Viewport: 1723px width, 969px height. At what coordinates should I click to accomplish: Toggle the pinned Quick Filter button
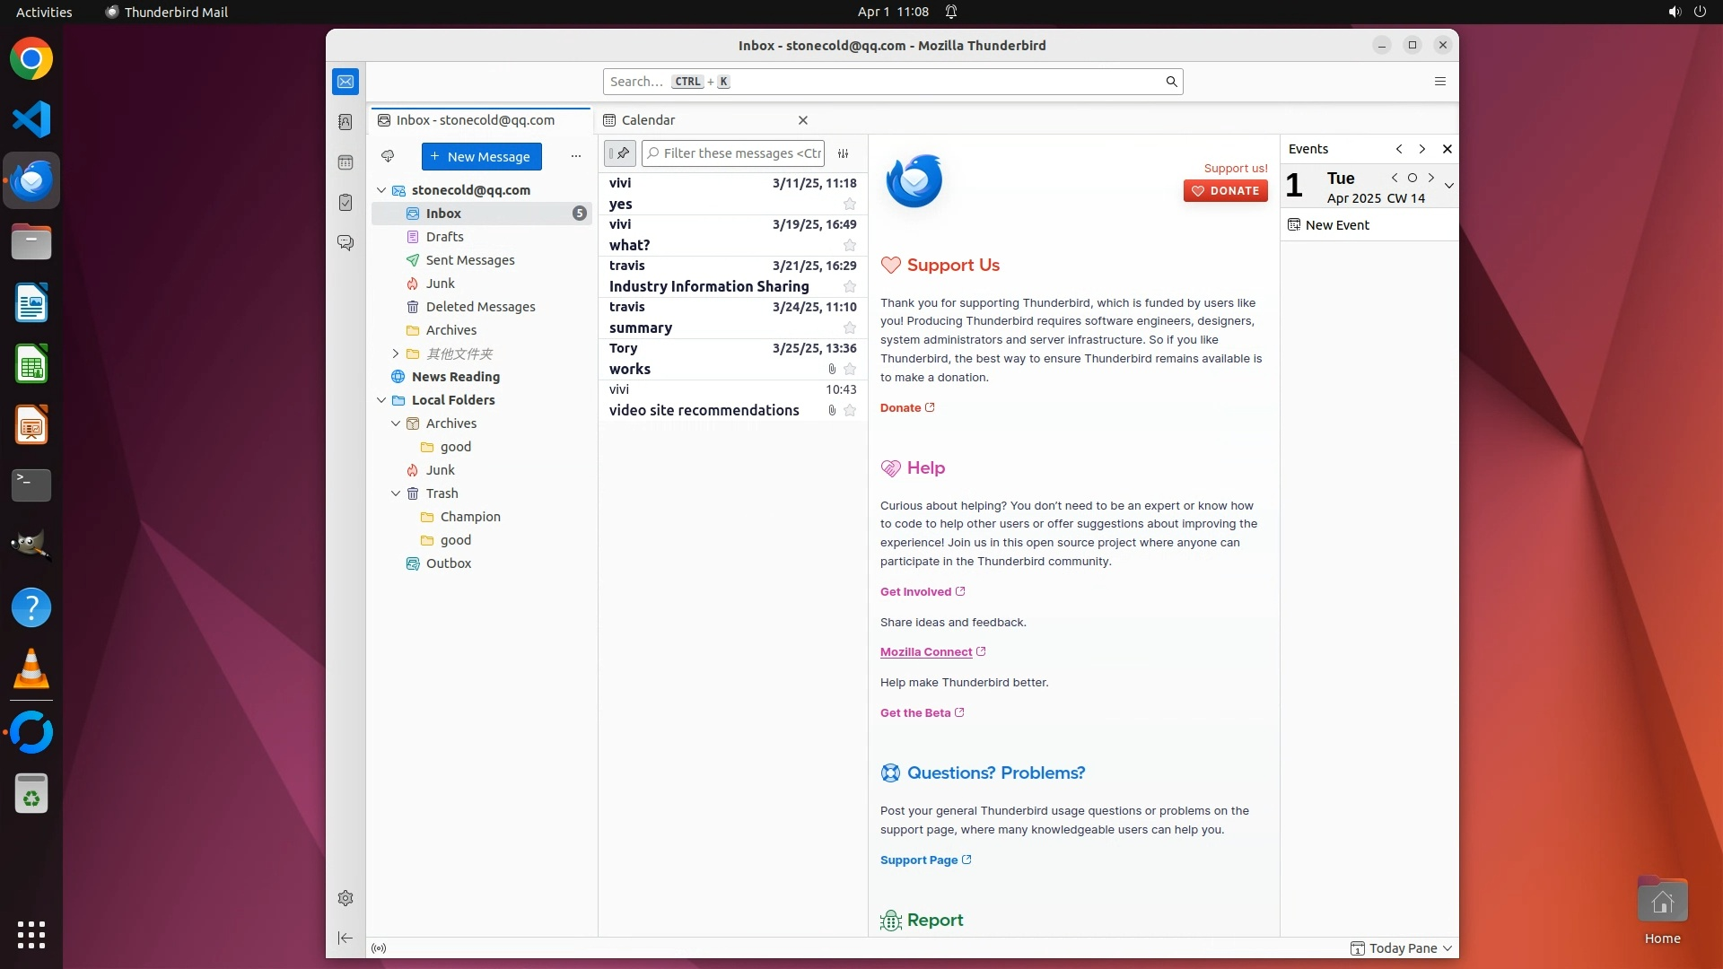tap(620, 153)
